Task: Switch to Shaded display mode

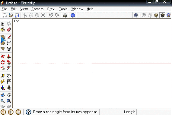Action: click(x=156, y=15)
